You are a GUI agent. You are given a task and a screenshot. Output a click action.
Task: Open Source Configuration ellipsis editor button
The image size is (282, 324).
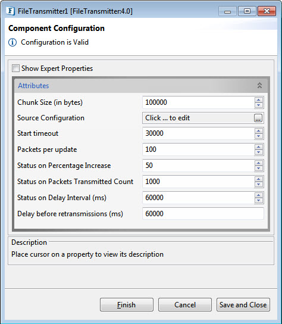click(x=258, y=118)
